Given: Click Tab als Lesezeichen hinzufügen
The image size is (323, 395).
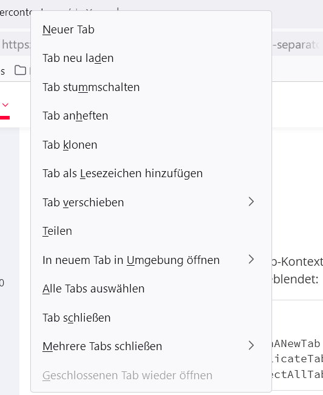Looking at the screenshot, I should 151,174.
